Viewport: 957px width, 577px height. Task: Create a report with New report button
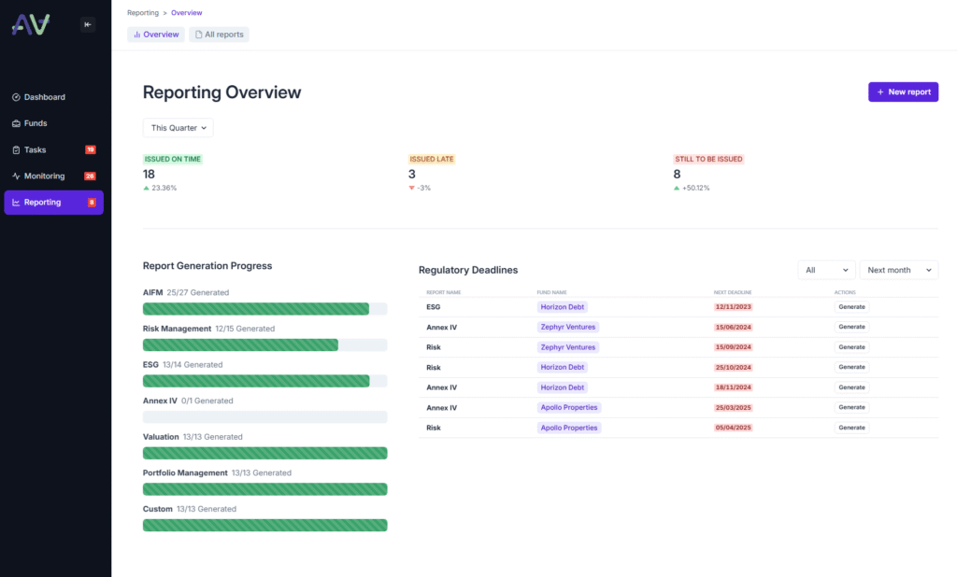[x=903, y=91]
